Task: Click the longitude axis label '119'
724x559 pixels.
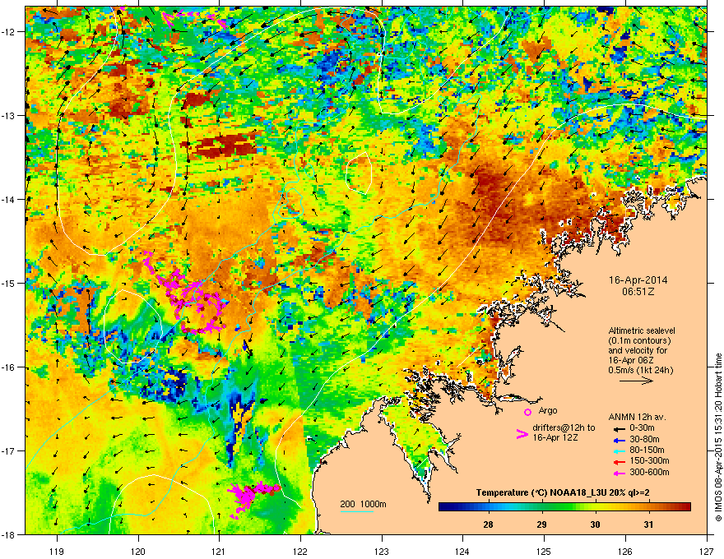Action: click(x=57, y=551)
